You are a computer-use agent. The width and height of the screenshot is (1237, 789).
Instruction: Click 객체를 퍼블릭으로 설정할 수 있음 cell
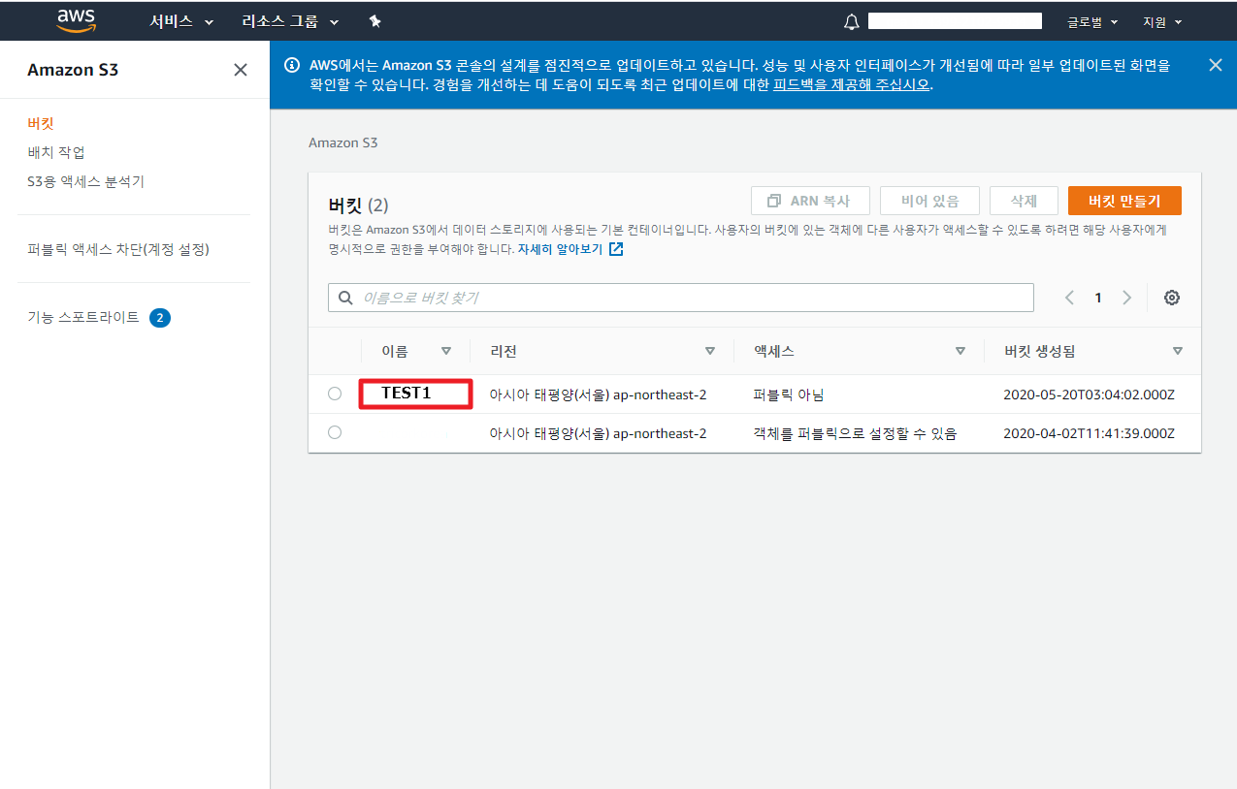[x=855, y=433]
